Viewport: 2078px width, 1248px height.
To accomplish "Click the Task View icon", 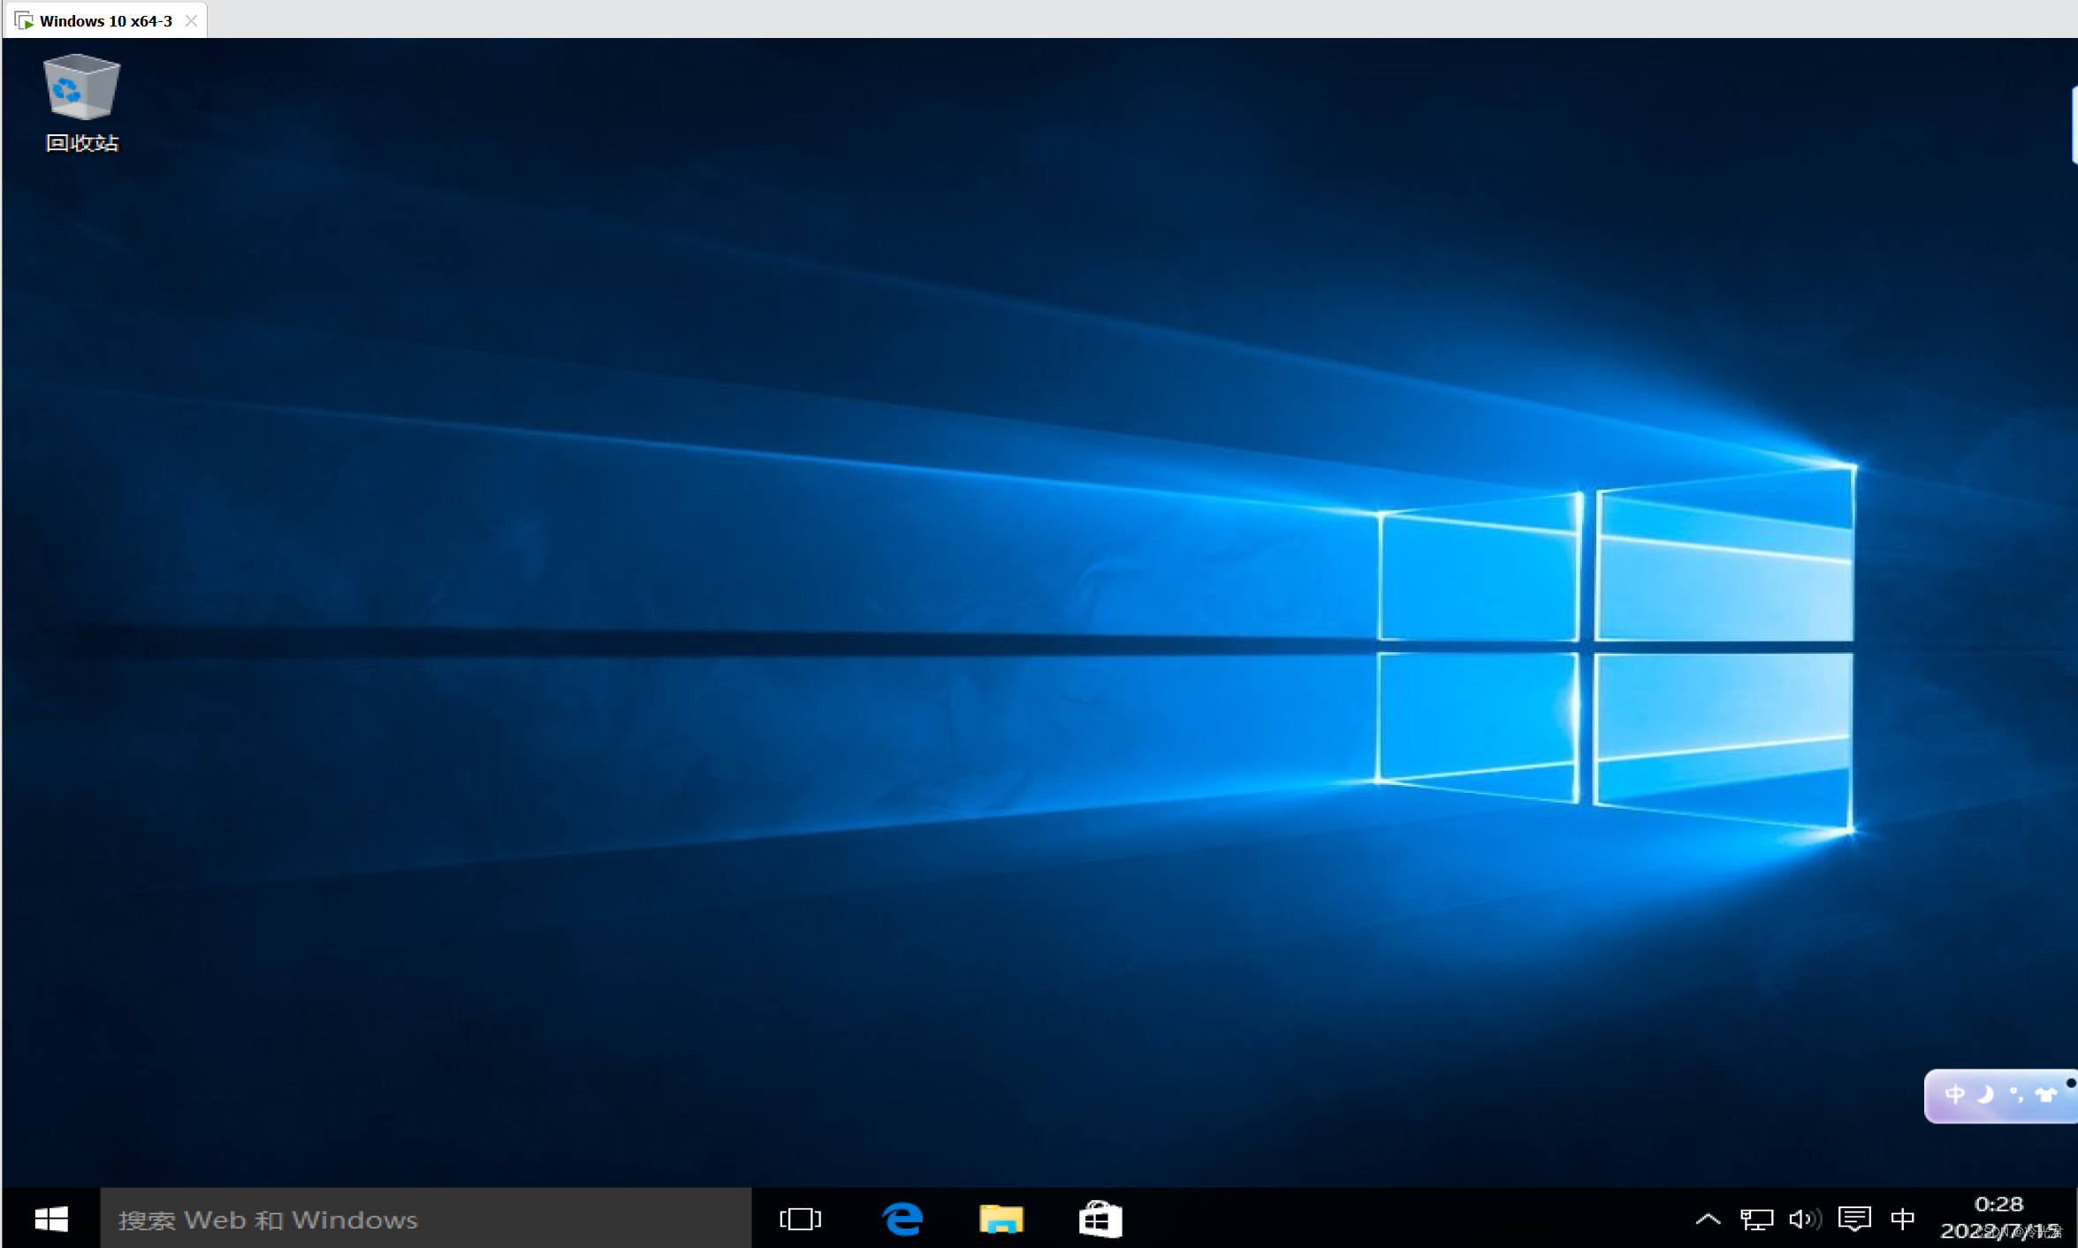I will pos(800,1219).
